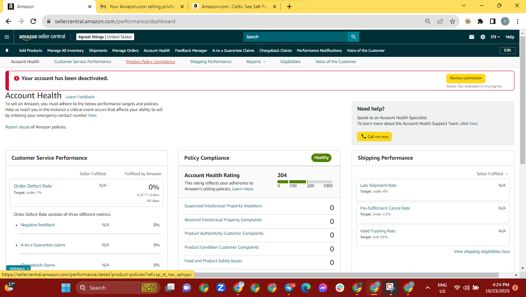Click the orange-blue extension icon in Chrome toolbar
The width and height of the screenshot is (526, 297).
pyautogui.click(x=468, y=22)
